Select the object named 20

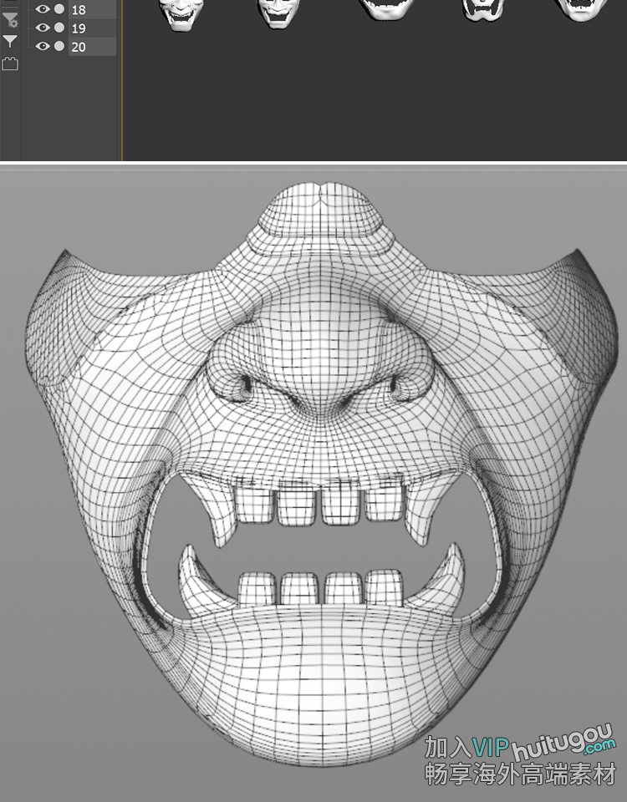[92, 47]
